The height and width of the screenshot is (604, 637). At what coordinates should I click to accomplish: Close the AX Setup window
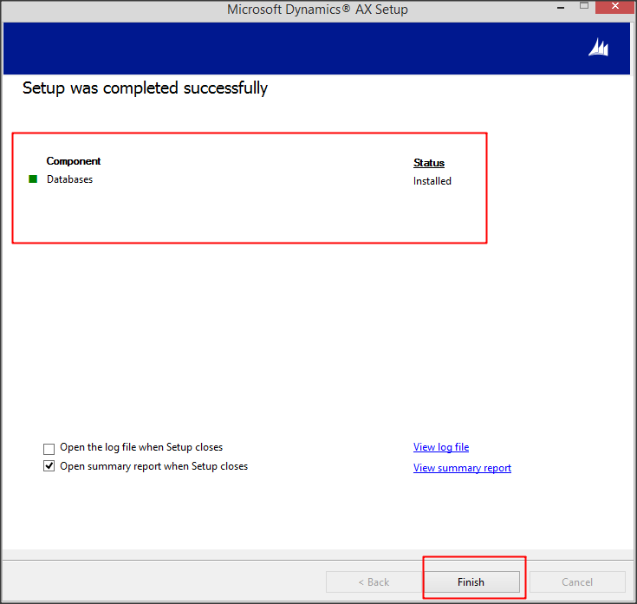pyautogui.click(x=615, y=6)
